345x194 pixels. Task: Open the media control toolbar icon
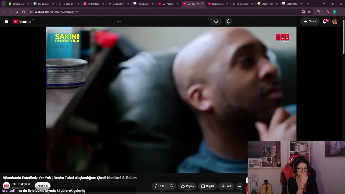coord(328,12)
